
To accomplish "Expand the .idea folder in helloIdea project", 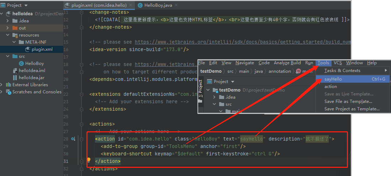I will coord(7,21).
